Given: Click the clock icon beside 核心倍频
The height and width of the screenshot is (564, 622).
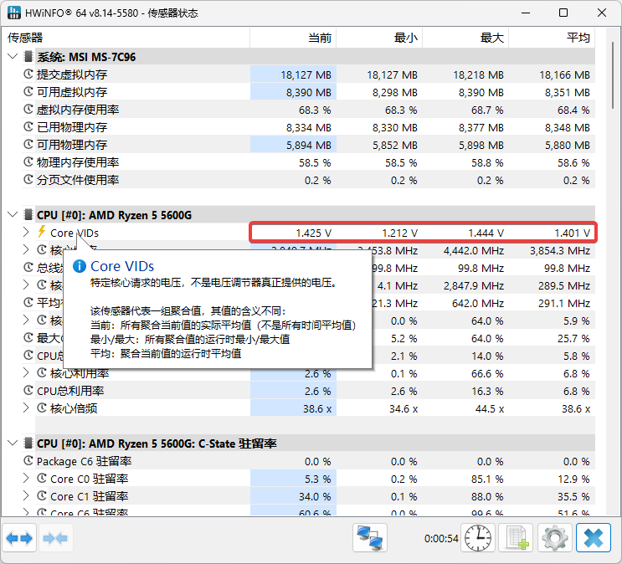Looking at the screenshot, I should click(42, 408).
